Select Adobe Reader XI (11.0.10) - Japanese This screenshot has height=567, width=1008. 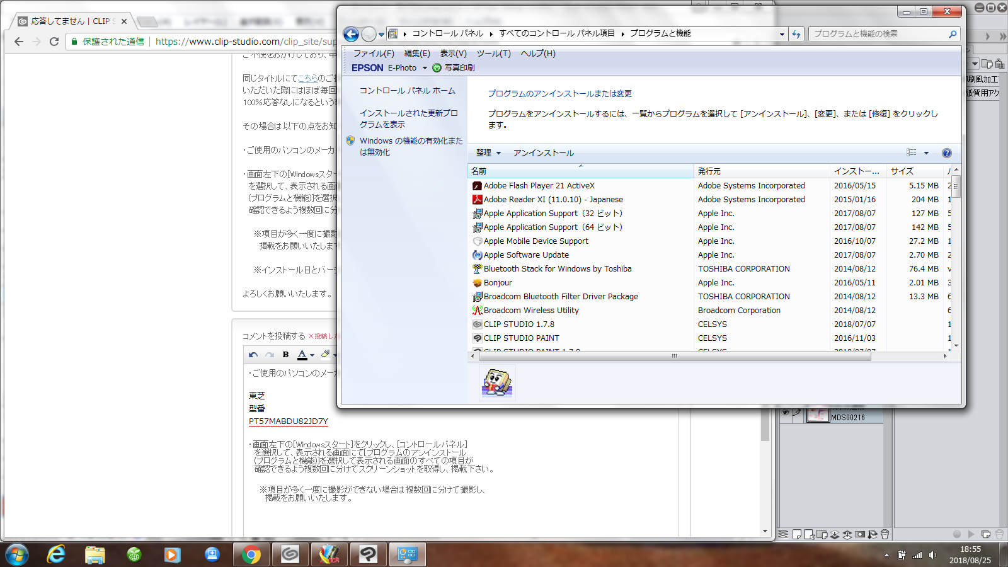[709, 200]
